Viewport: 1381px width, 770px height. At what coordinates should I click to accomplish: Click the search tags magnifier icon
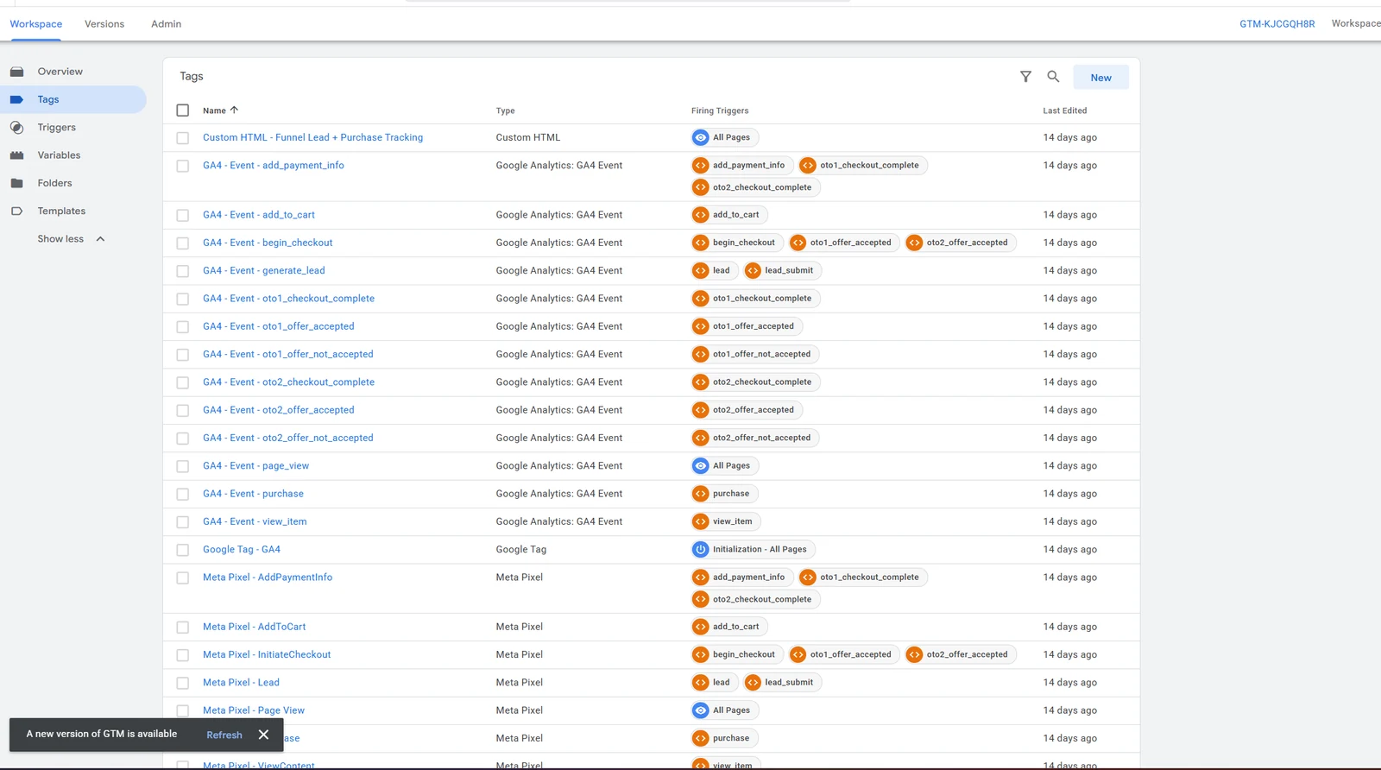point(1053,77)
